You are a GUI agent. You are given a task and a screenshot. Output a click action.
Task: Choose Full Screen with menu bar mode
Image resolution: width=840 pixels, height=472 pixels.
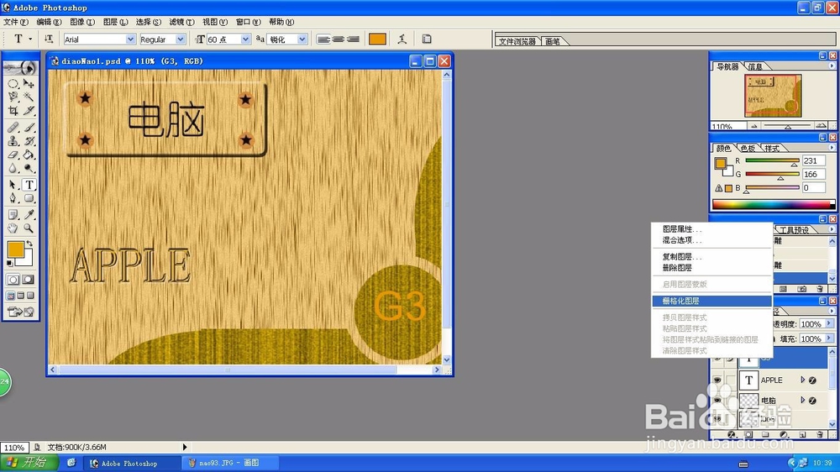pyautogui.click(x=21, y=295)
